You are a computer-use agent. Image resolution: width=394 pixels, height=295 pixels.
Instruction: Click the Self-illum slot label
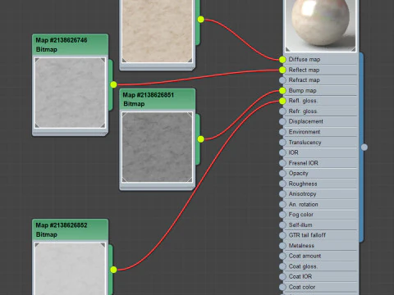300,225
